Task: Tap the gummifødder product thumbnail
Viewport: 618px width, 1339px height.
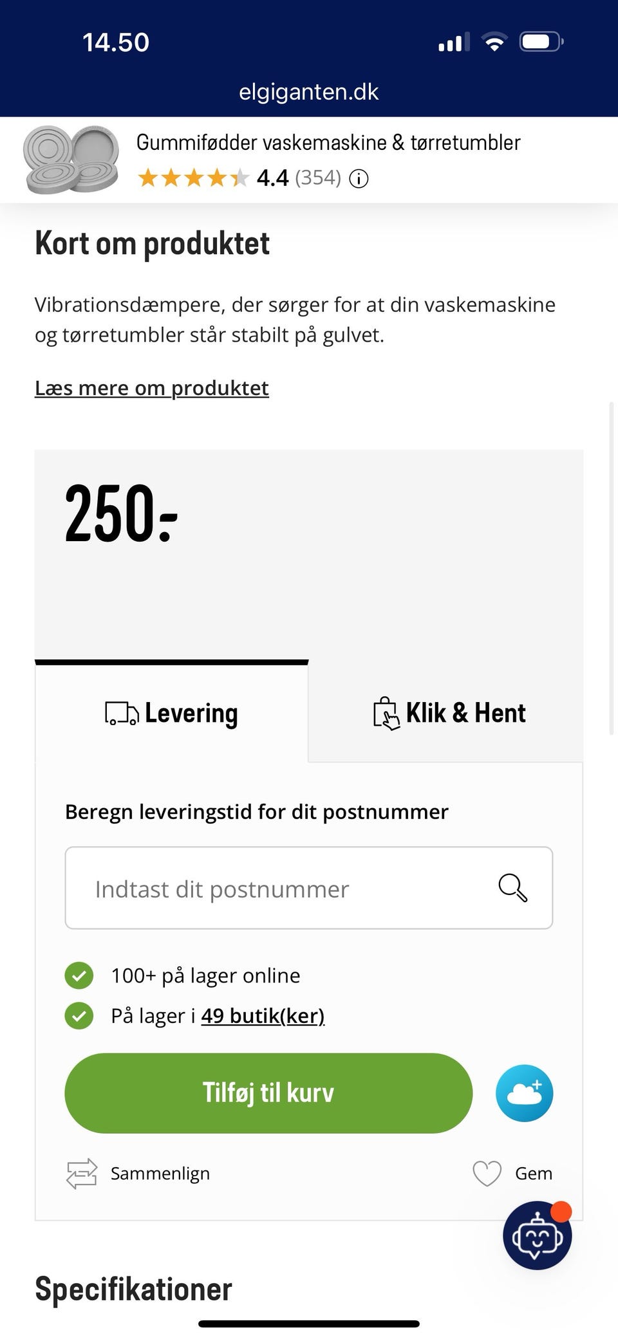Action: (x=71, y=160)
